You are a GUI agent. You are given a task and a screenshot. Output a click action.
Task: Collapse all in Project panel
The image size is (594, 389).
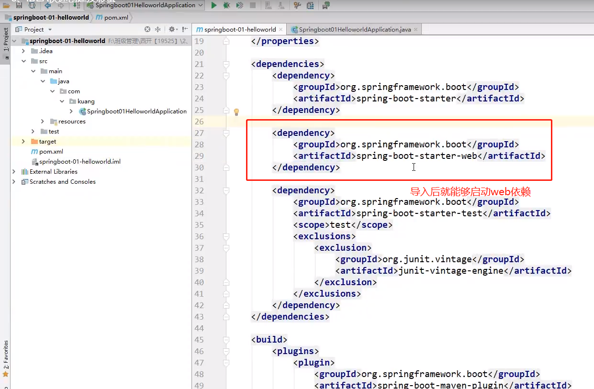pyautogui.click(x=157, y=29)
